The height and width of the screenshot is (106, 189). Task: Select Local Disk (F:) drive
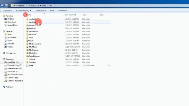point(13,72)
